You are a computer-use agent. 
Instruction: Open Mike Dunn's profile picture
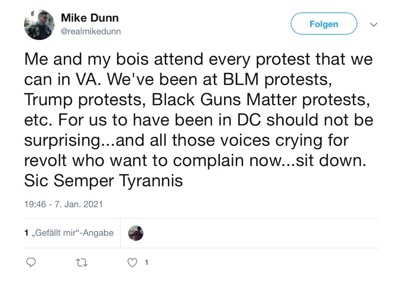[39, 25]
